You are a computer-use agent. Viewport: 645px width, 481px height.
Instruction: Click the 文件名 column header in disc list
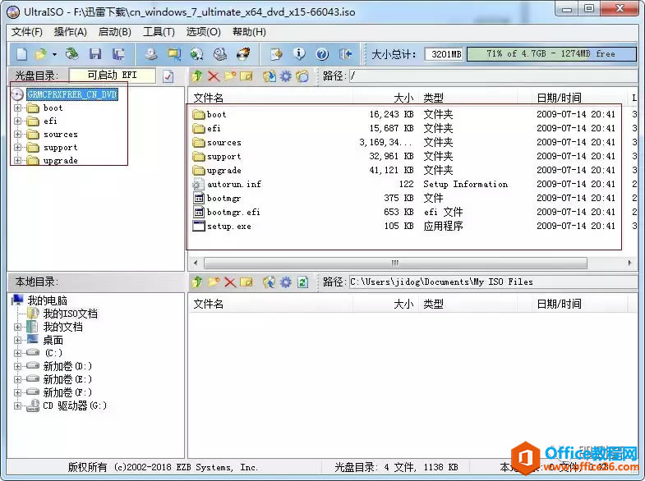tap(271, 98)
